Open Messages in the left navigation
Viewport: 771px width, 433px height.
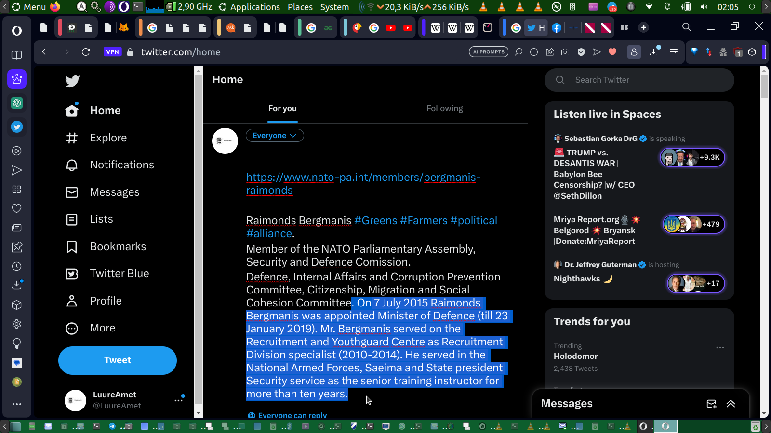pyautogui.click(x=103, y=192)
